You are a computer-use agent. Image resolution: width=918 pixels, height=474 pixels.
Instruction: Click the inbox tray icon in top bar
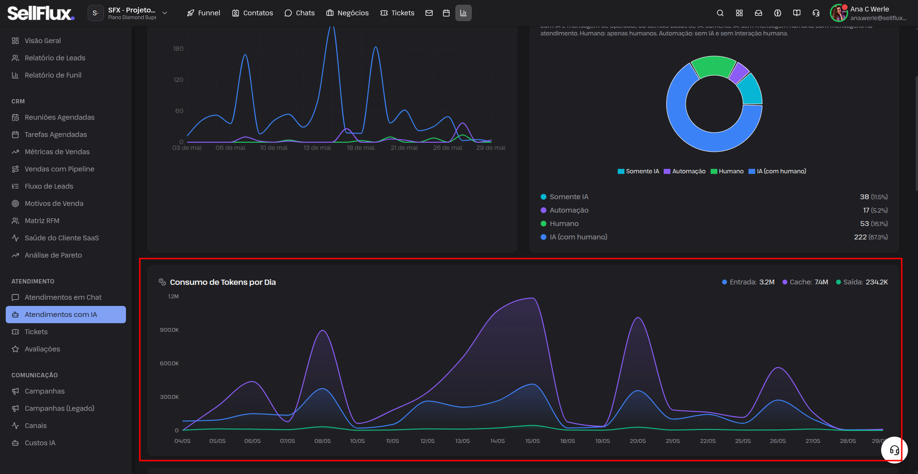click(759, 13)
